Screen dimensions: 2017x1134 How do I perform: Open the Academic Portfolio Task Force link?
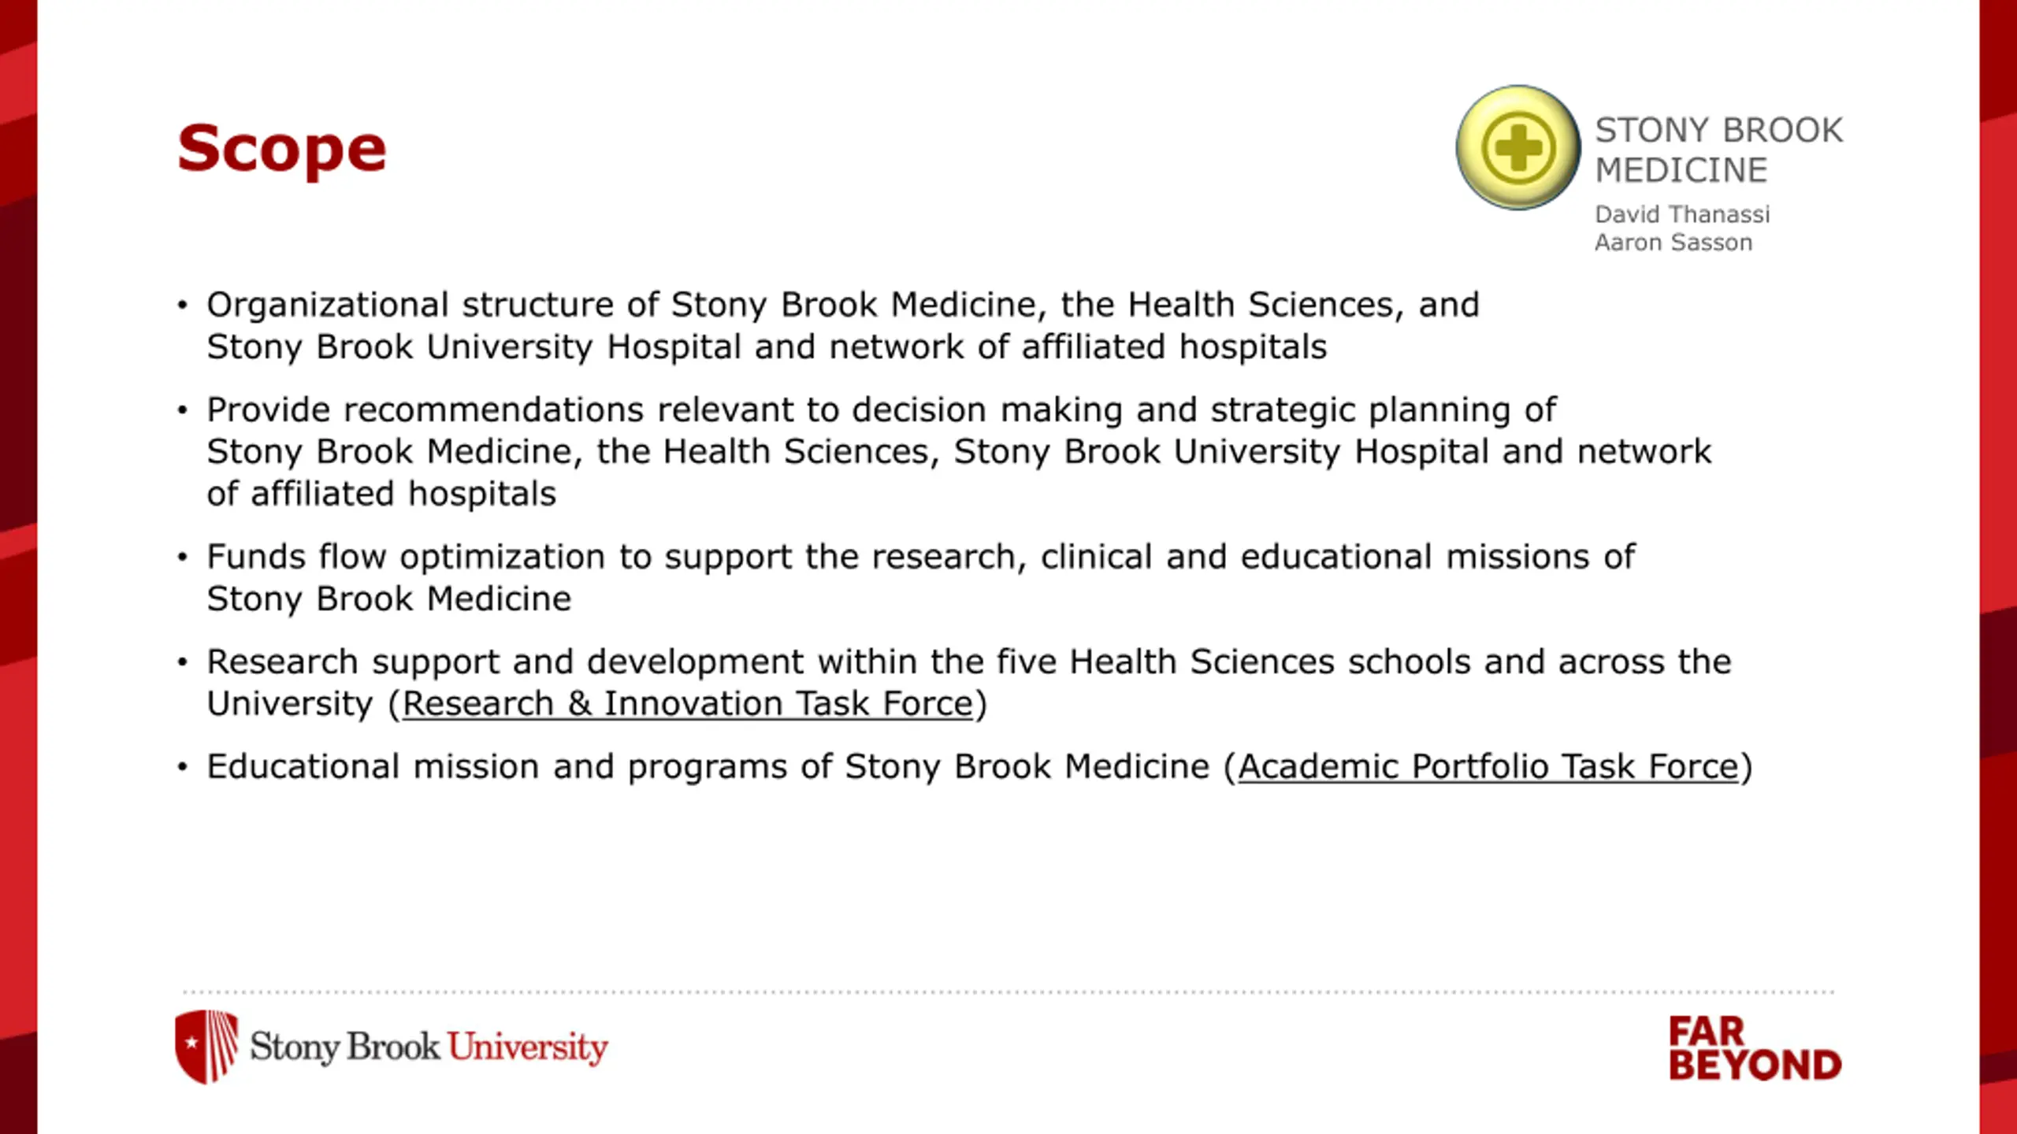(x=1488, y=767)
